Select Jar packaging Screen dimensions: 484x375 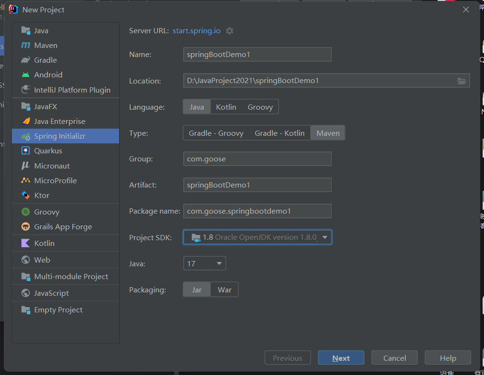[x=196, y=290]
